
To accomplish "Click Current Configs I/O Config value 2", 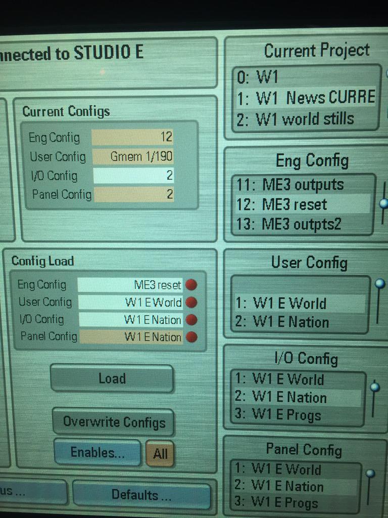I will pyautogui.click(x=133, y=176).
